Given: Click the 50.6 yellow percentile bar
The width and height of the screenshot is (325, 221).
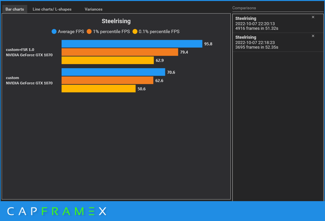Looking at the screenshot, I should 99,89.
